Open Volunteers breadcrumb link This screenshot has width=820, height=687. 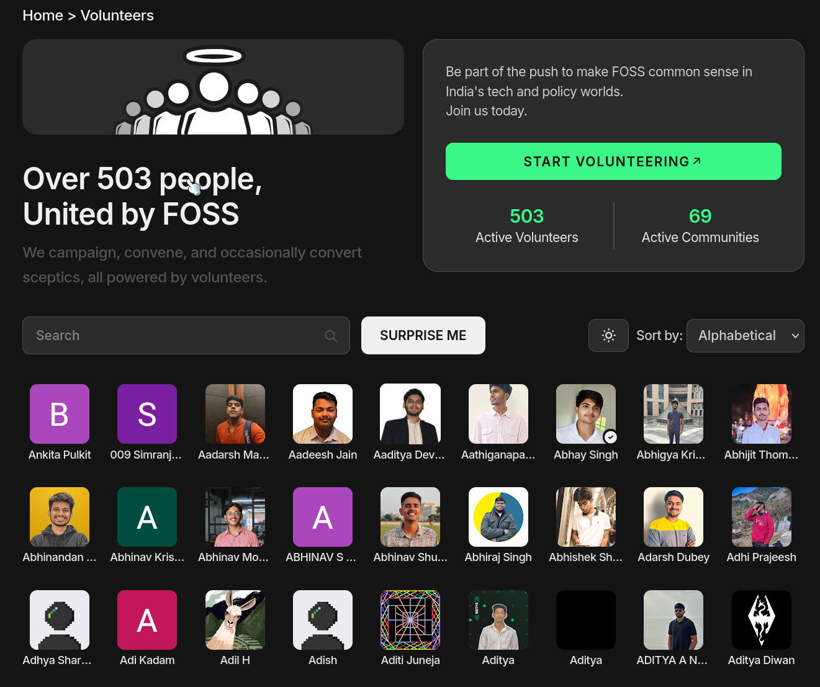[x=117, y=16]
